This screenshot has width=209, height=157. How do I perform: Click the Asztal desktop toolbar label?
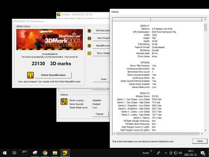[x=145, y=153]
